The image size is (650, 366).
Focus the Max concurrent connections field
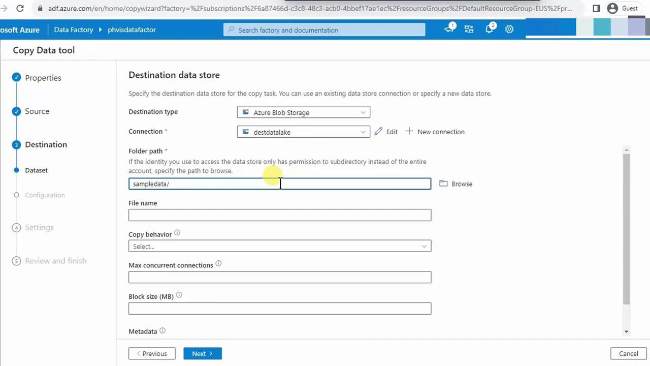pos(280,277)
